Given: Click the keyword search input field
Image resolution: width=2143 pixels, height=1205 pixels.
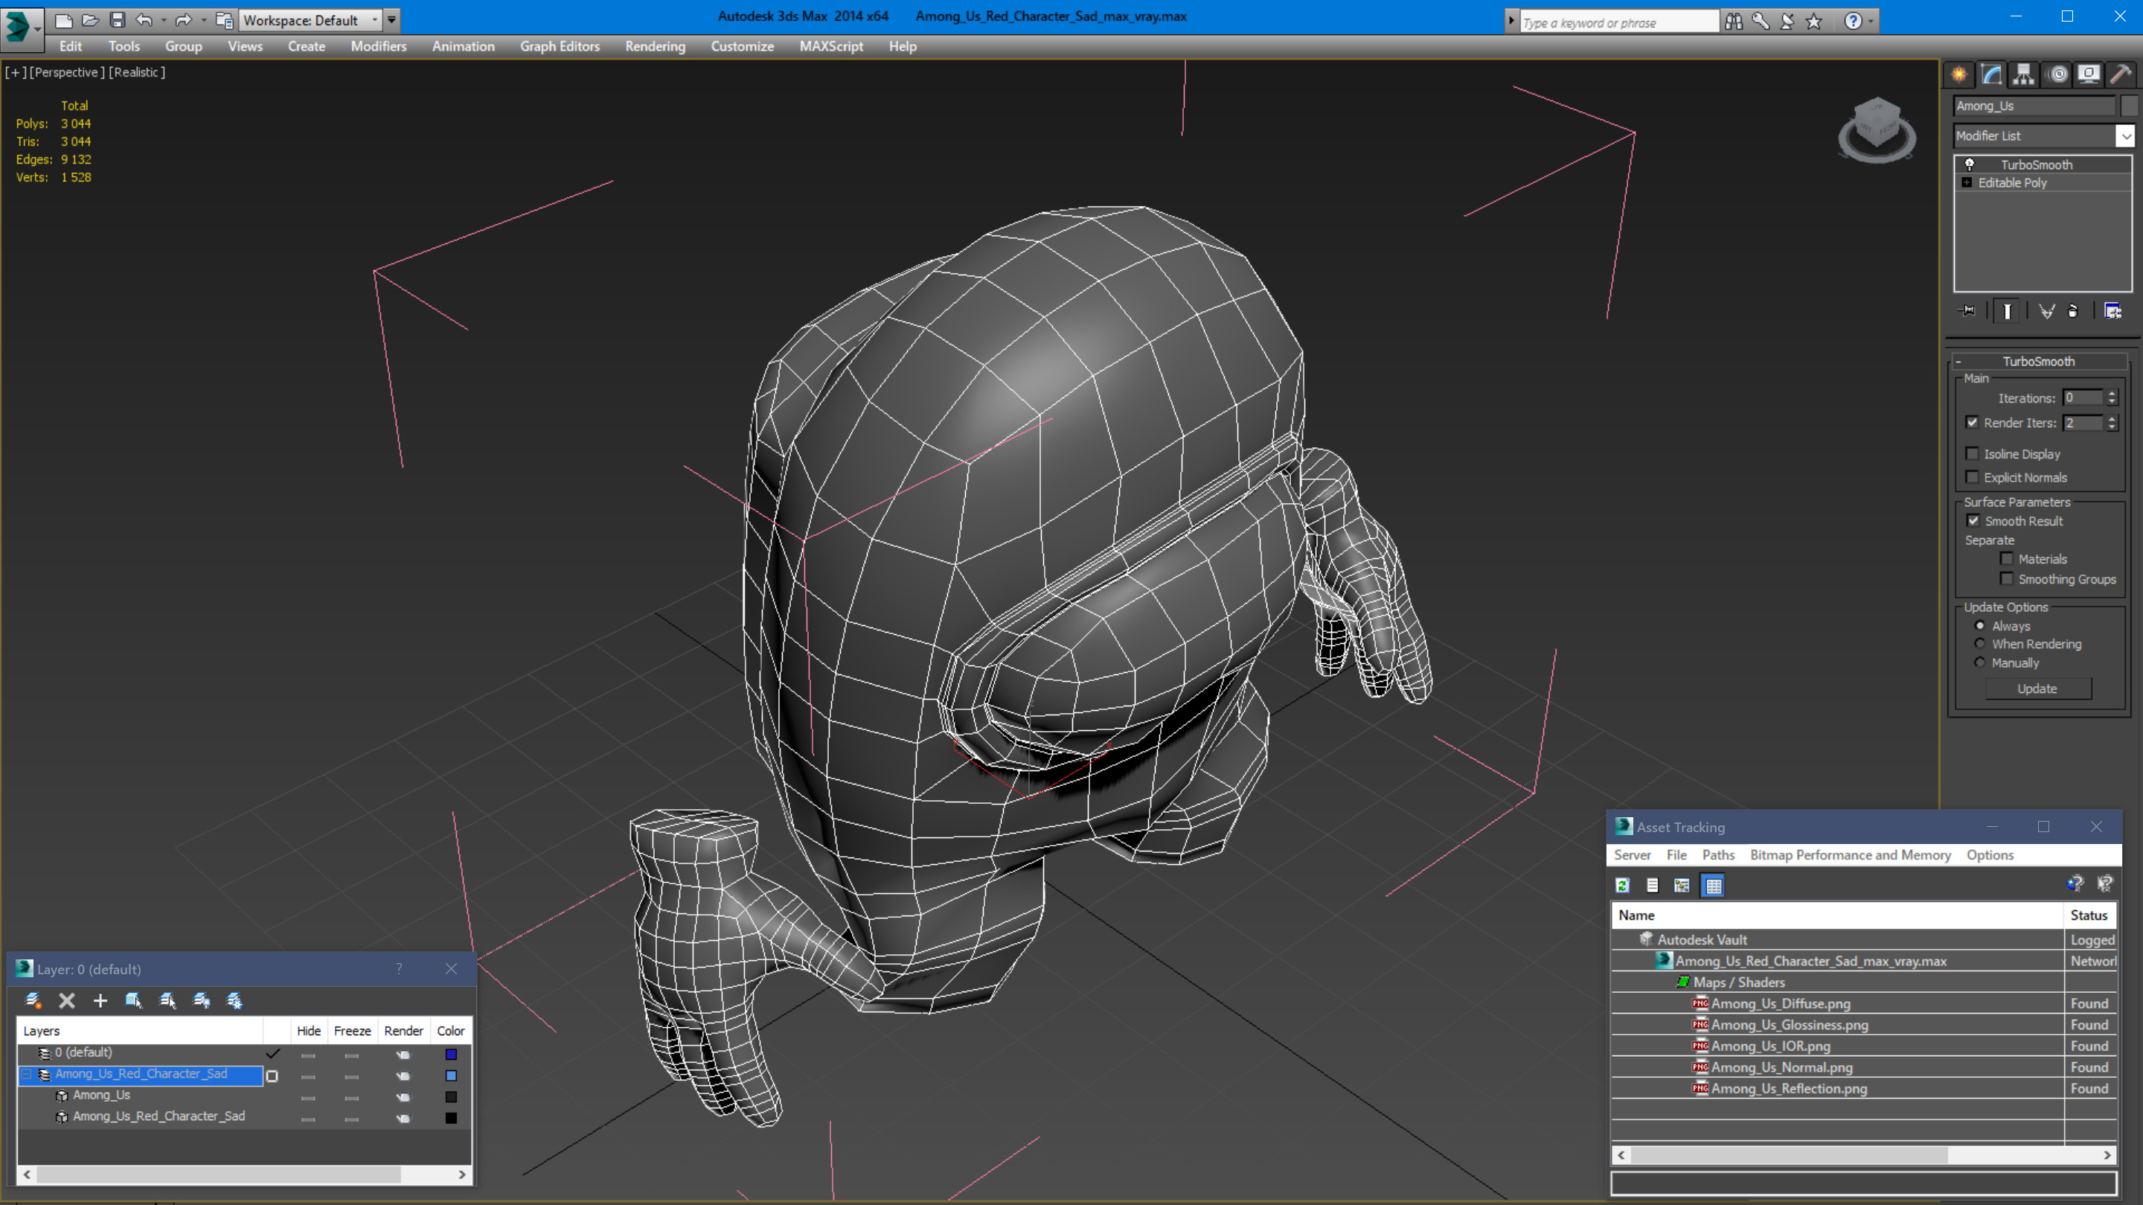Looking at the screenshot, I should coord(1619,22).
